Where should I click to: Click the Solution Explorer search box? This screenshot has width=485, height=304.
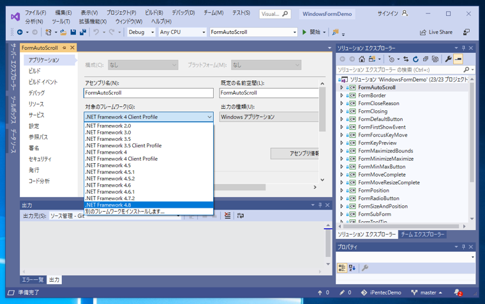tap(399, 70)
